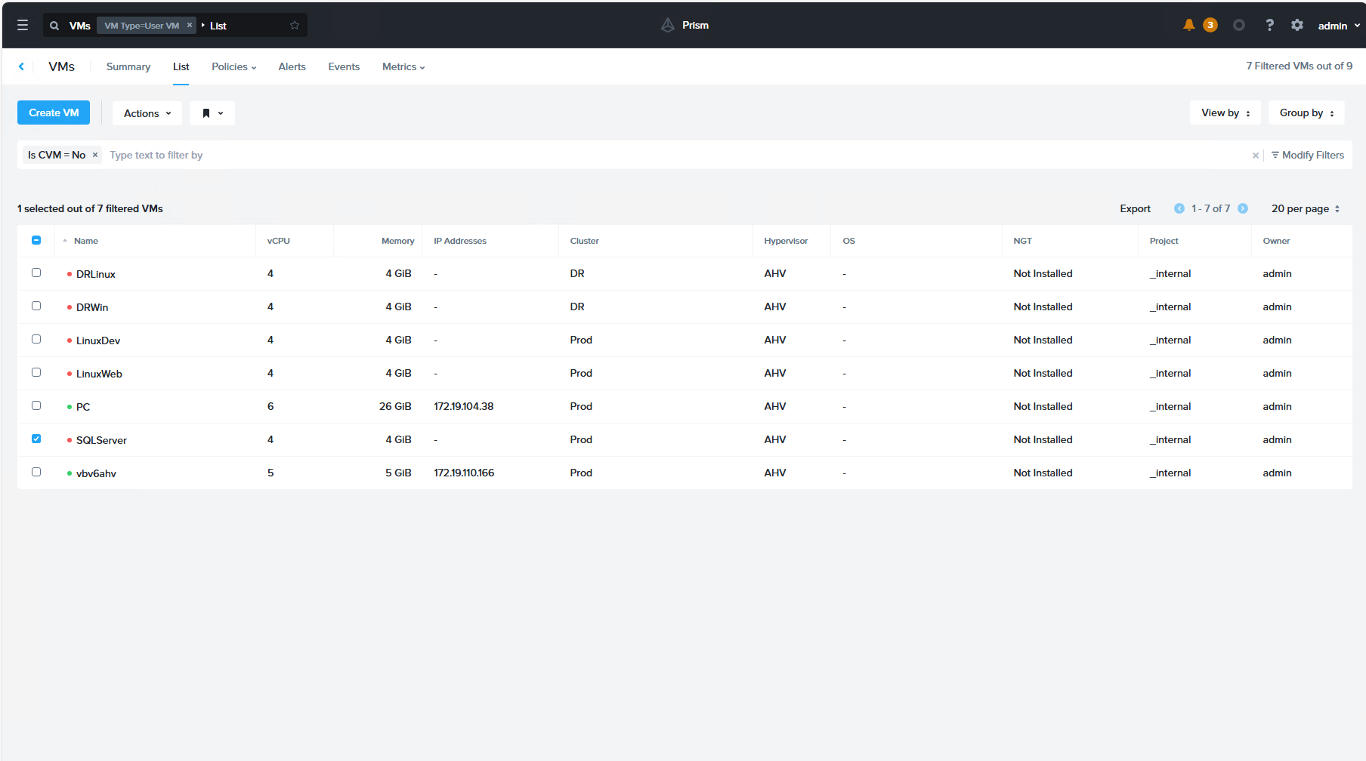Sort by the Owner column header
The height and width of the screenshot is (761, 1366).
tap(1276, 241)
